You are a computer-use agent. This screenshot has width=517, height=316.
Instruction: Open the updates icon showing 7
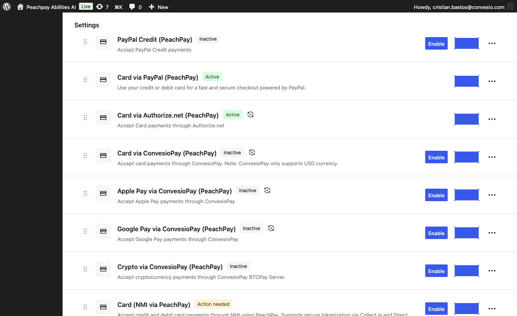click(x=100, y=7)
